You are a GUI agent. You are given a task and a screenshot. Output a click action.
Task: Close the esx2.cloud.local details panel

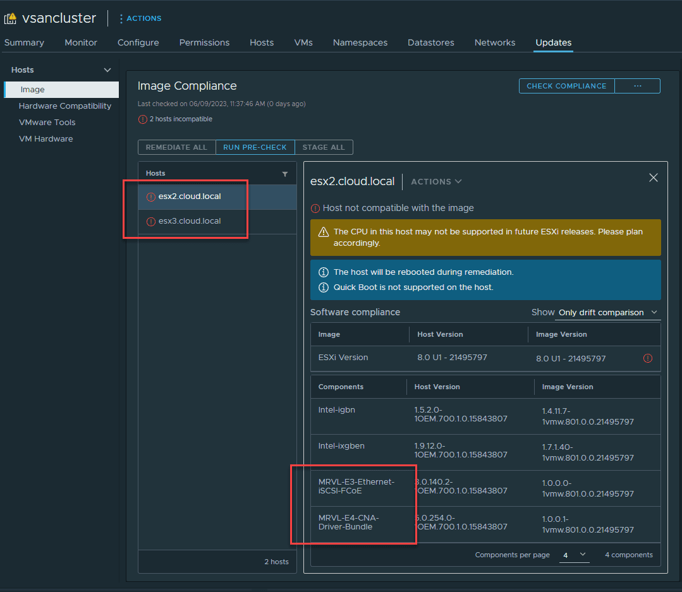[x=654, y=178]
